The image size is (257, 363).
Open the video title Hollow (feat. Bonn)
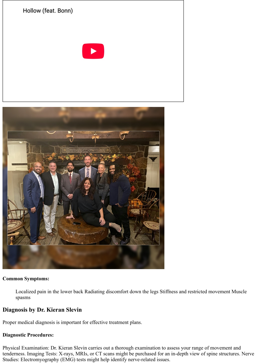pyautogui.click(x=48, y=11)
